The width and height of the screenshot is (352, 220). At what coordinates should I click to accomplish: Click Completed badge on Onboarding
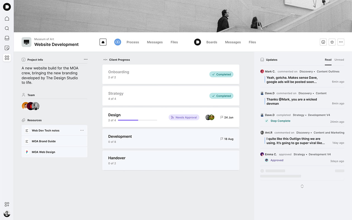(x=221, y=74)
